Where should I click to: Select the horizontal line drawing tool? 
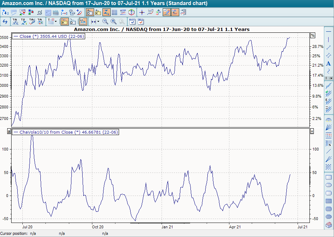(x=329, y=32)
